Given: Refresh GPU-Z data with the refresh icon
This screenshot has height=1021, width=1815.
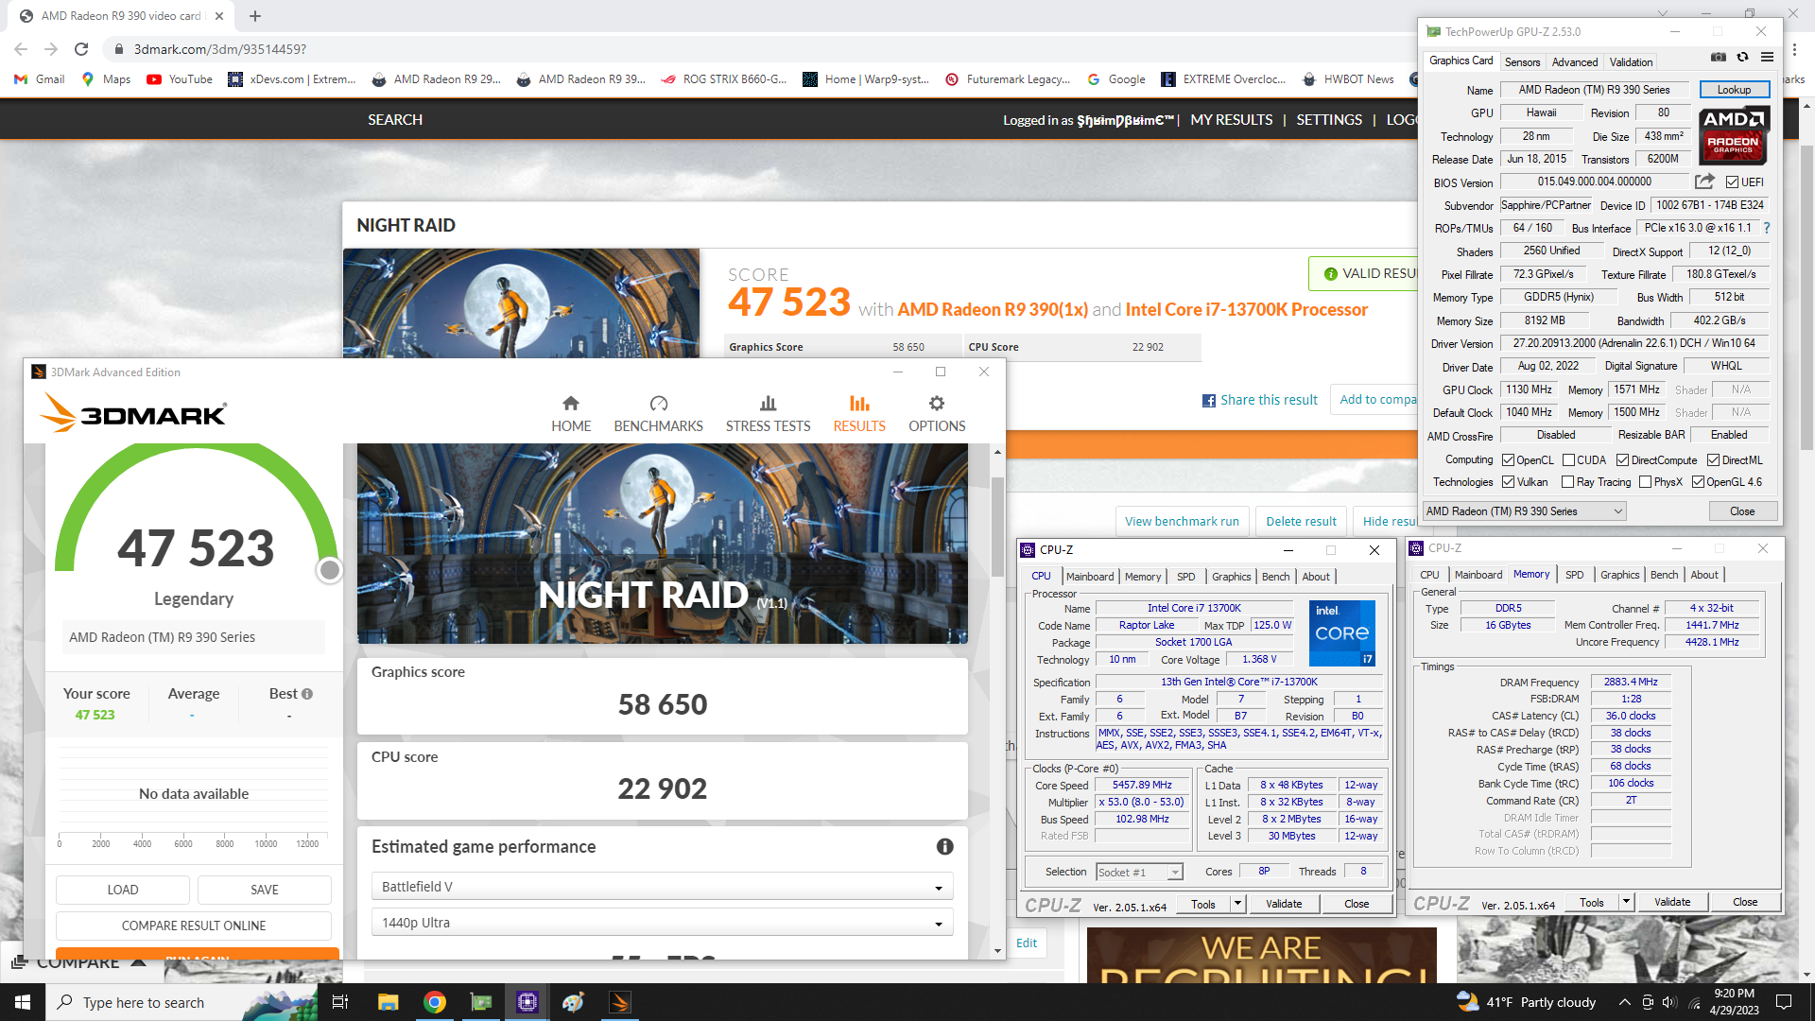Looking at the screenshot, I should point(1742,57).
